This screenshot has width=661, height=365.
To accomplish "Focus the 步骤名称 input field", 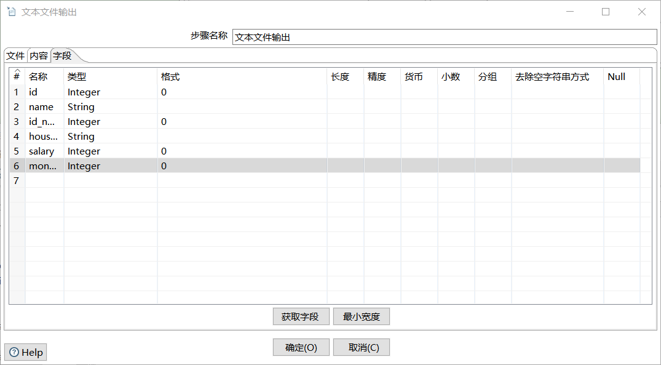I will coord(445,37).
